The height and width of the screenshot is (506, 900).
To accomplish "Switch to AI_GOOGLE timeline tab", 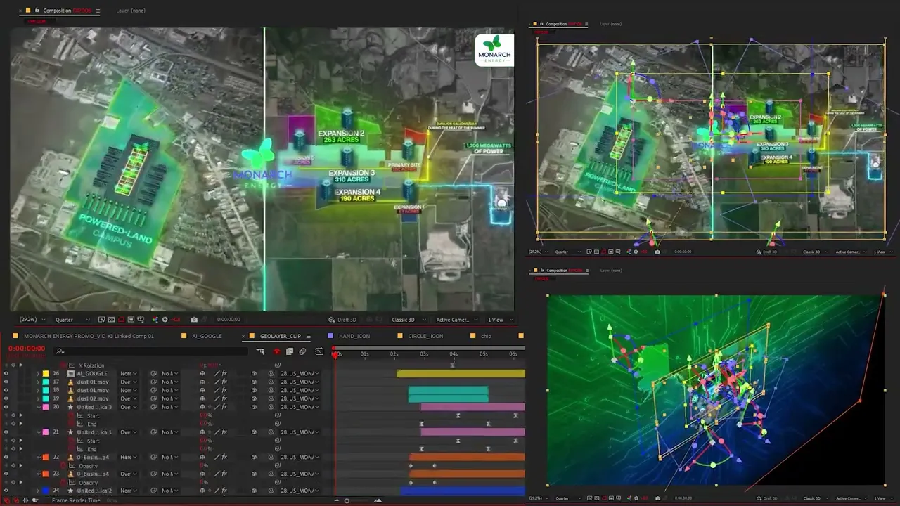I will (x=206, y=336).
